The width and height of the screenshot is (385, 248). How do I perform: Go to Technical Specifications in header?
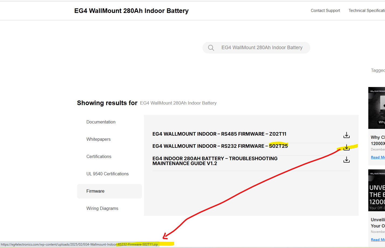[366, 11]
